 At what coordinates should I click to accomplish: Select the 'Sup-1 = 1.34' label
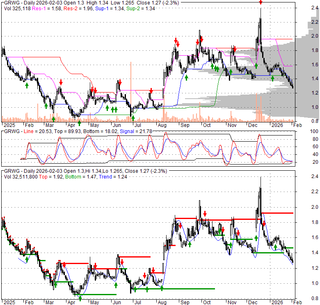point(110,9)
